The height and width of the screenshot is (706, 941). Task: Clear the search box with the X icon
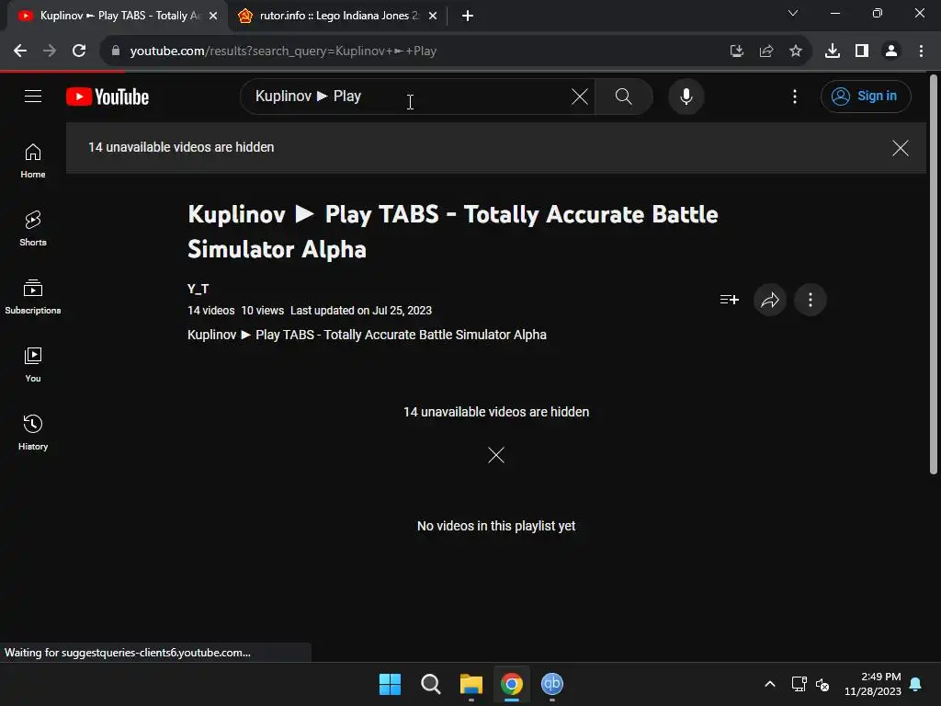click(580, 97)
